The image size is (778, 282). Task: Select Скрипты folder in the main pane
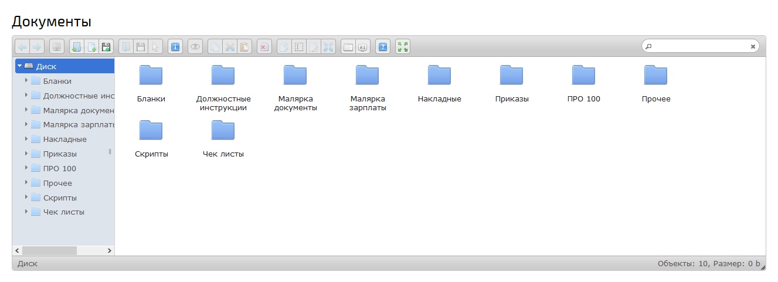(151, 139)
